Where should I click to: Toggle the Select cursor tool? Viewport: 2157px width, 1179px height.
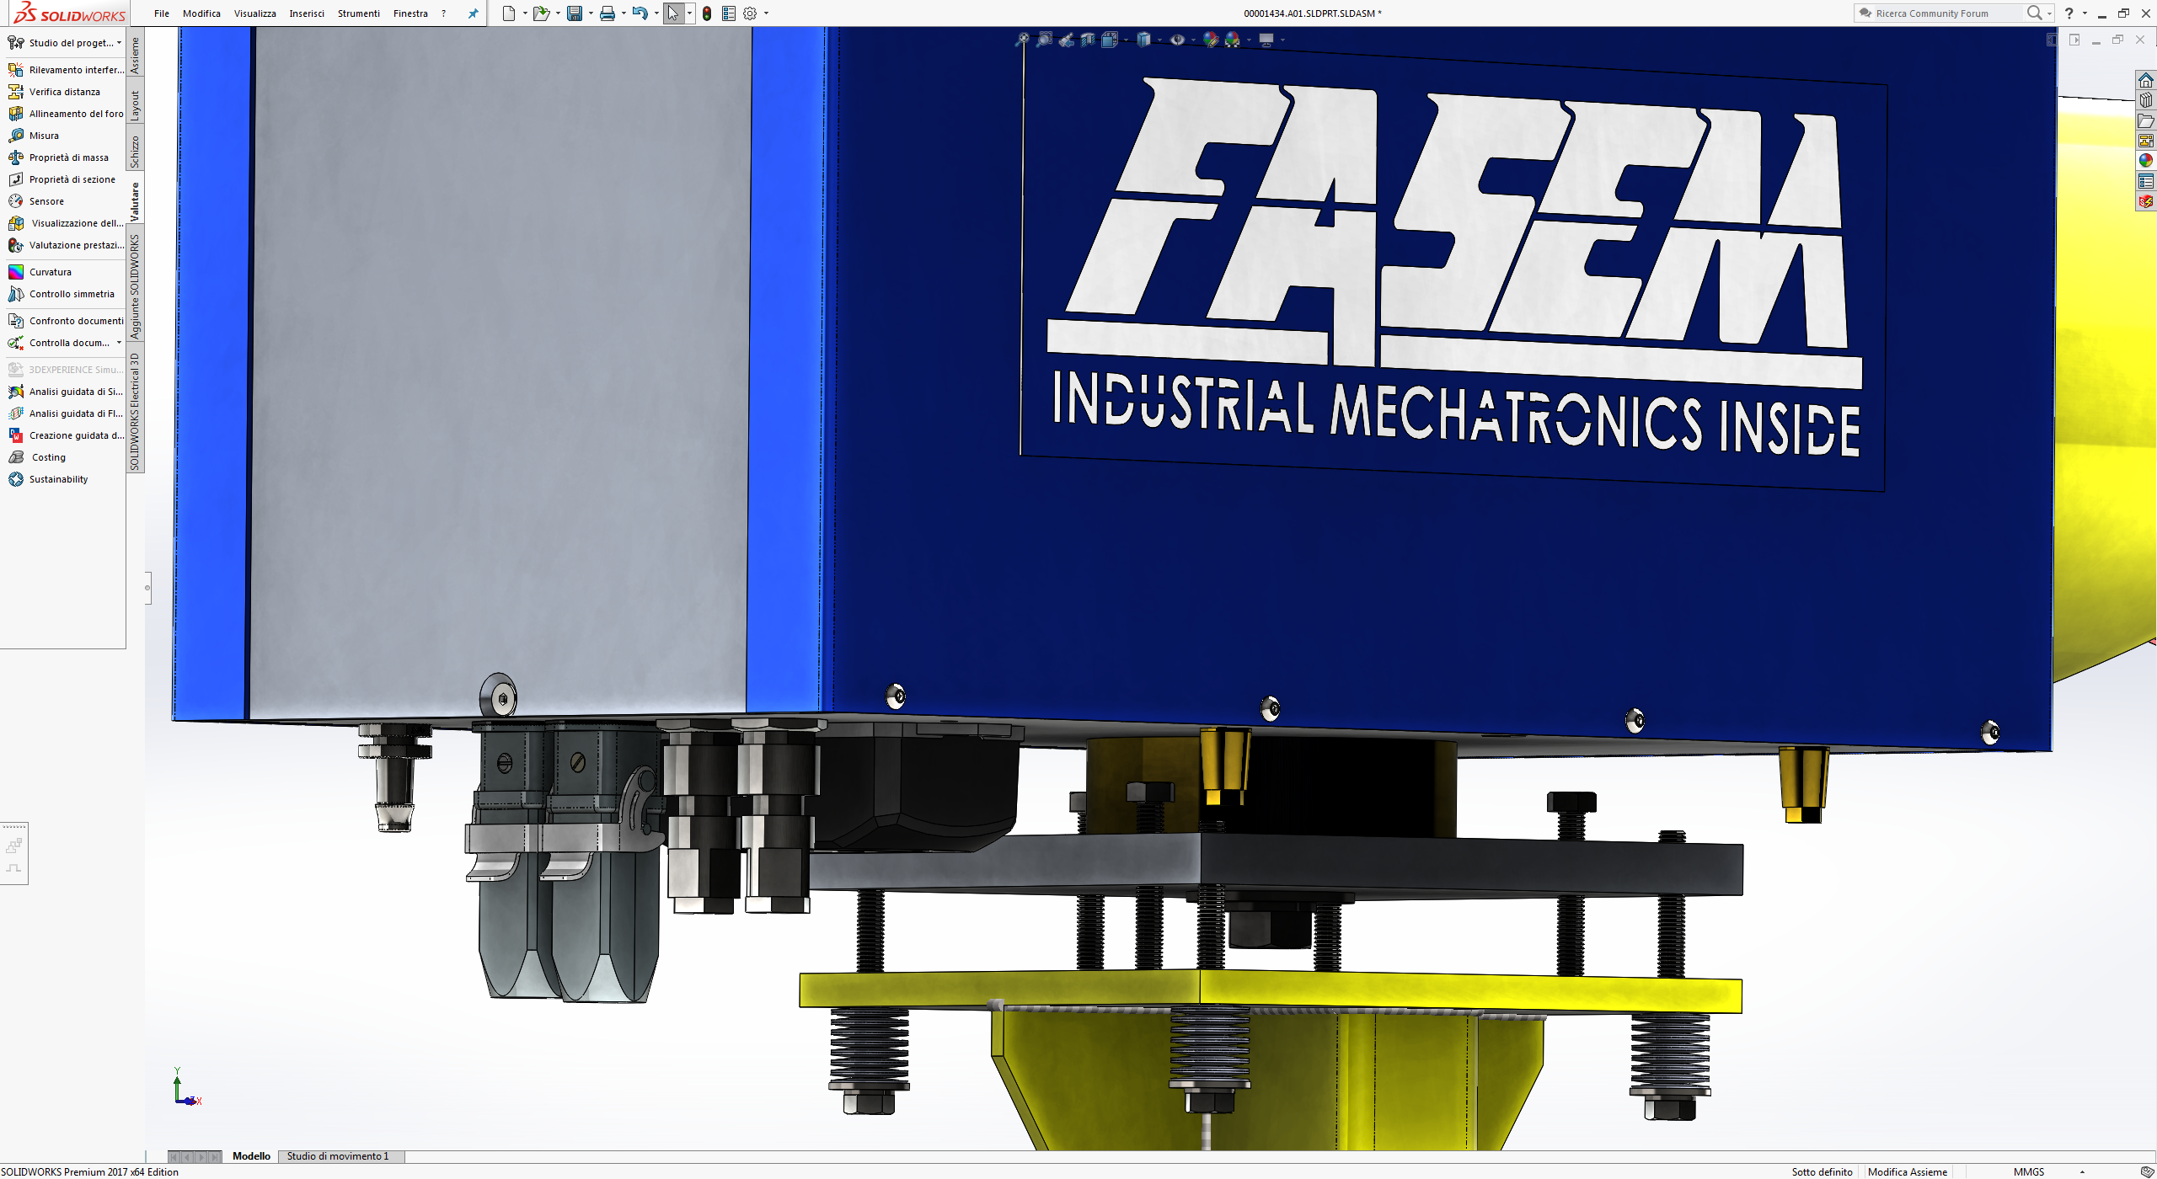pyautogui.click(x=672, y=13)
